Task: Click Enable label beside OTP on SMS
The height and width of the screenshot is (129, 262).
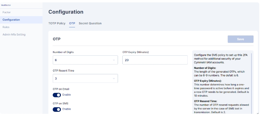Action: (x=67, y=109)
